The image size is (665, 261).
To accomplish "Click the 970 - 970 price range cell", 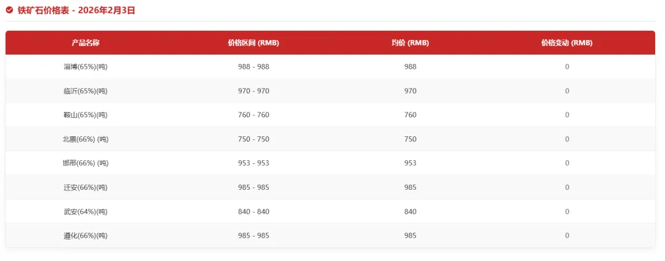I will click(253, 91).
